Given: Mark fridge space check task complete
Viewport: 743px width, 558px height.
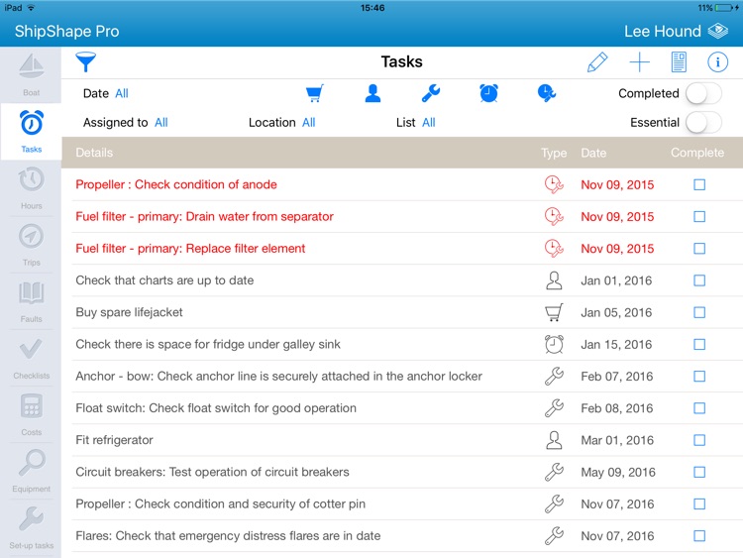Looking at the screenshot, I should [x=699, y=344].
